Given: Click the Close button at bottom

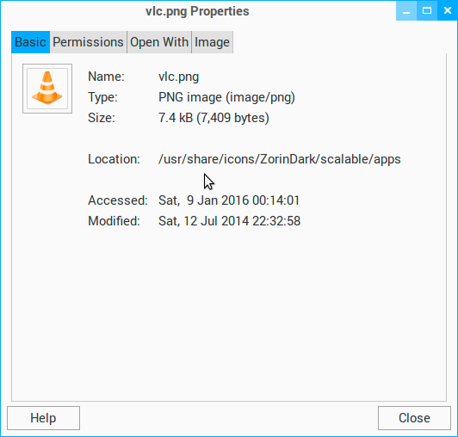Looking at the screenshot, I should 414,418.
